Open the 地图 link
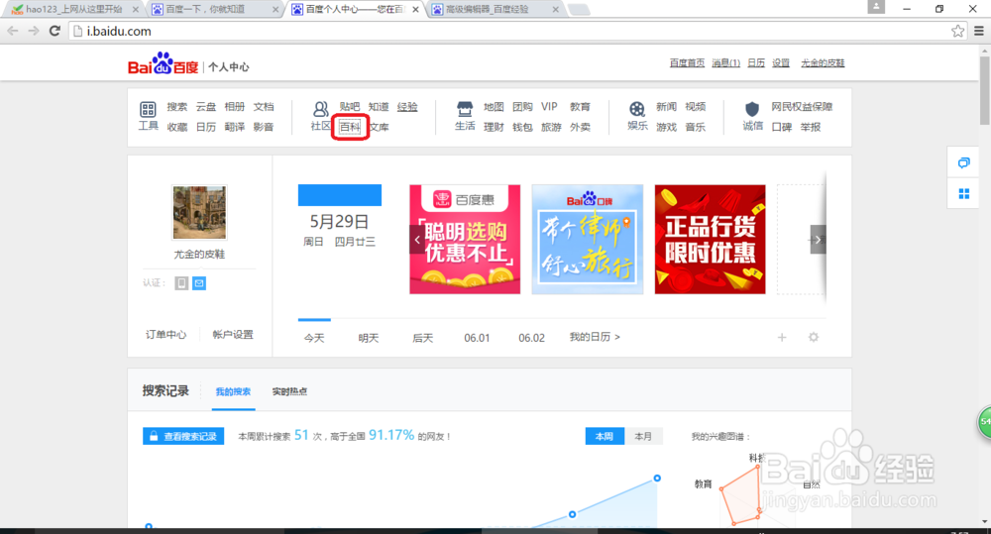This screenshot has height=534, width=991. 494,107
